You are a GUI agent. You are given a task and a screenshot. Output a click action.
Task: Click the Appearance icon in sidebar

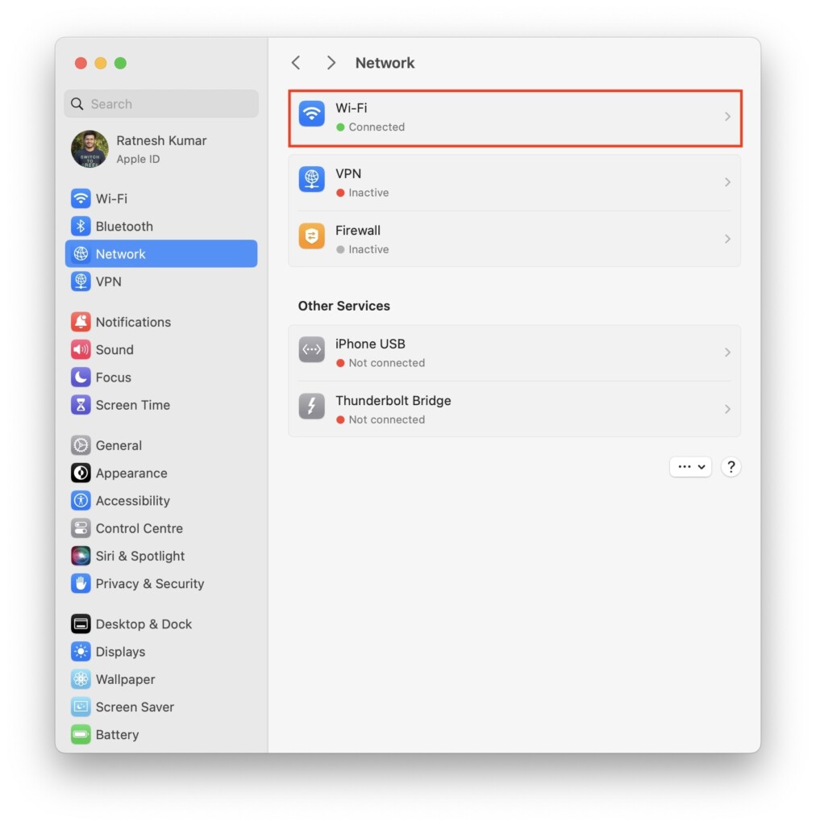[81, 473]
